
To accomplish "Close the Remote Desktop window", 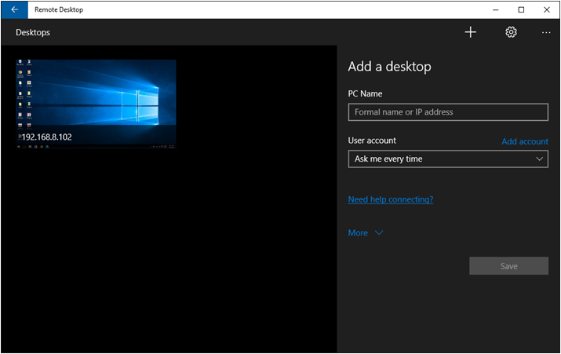I will click(547, 9).
